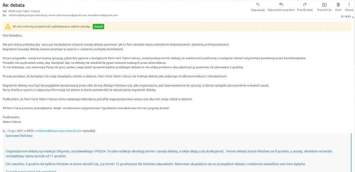This screenshot has width=355, height=172.
Task: Select recipient reklama@ekspresjaroslawski.pl in Do field
Action: pyautogui.click(x=28, y=15)
